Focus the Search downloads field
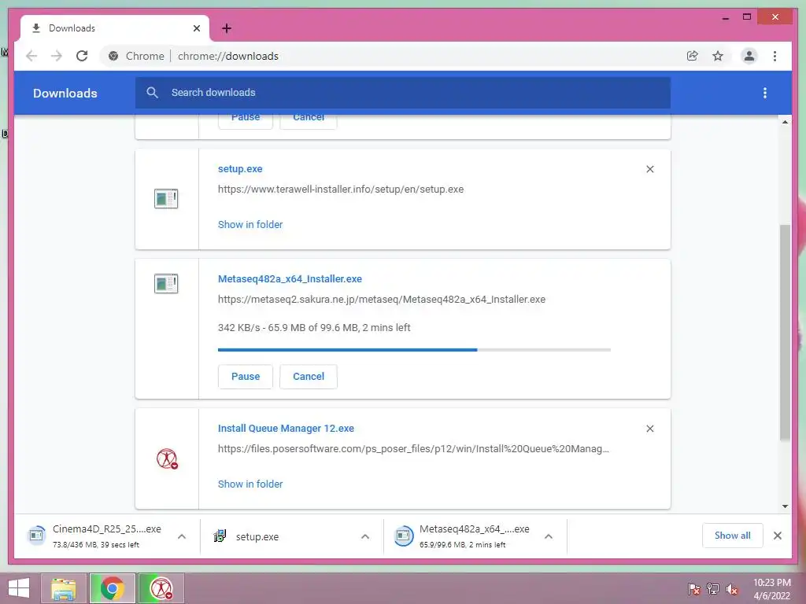Viewport: 806px width, 604px height. 403,93
